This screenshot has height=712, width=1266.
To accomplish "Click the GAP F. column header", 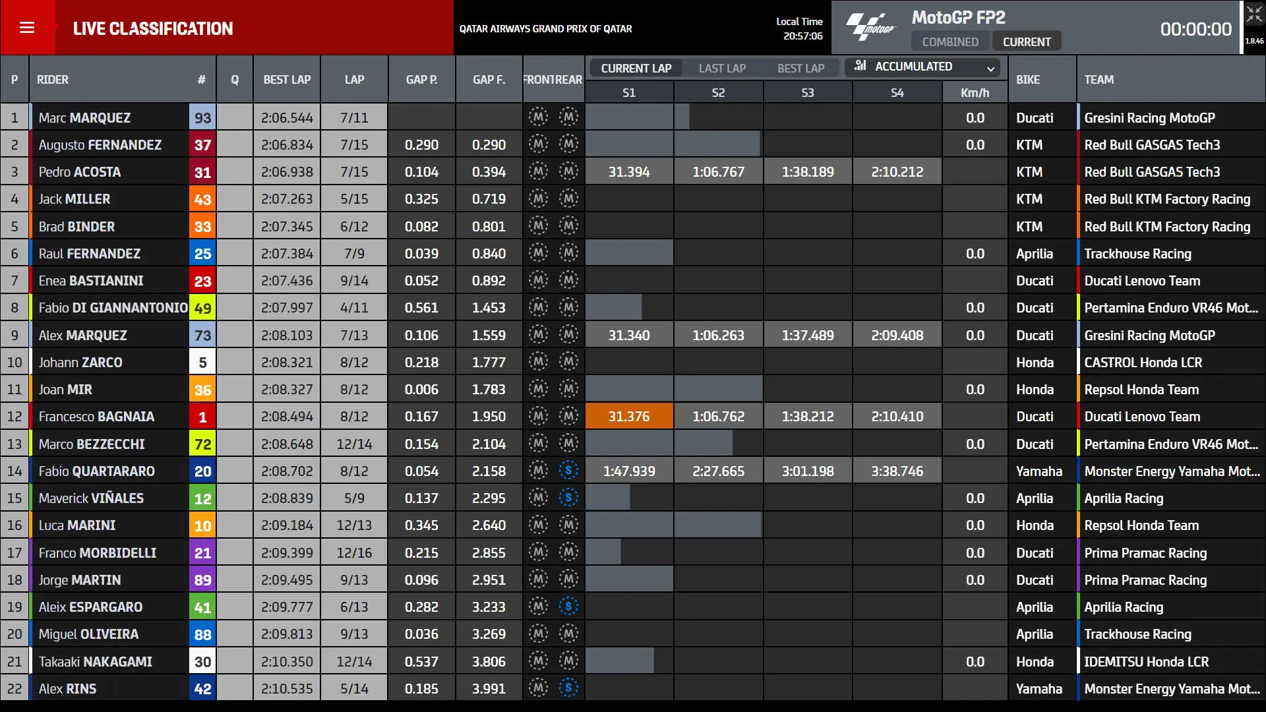I will (489, 79).
